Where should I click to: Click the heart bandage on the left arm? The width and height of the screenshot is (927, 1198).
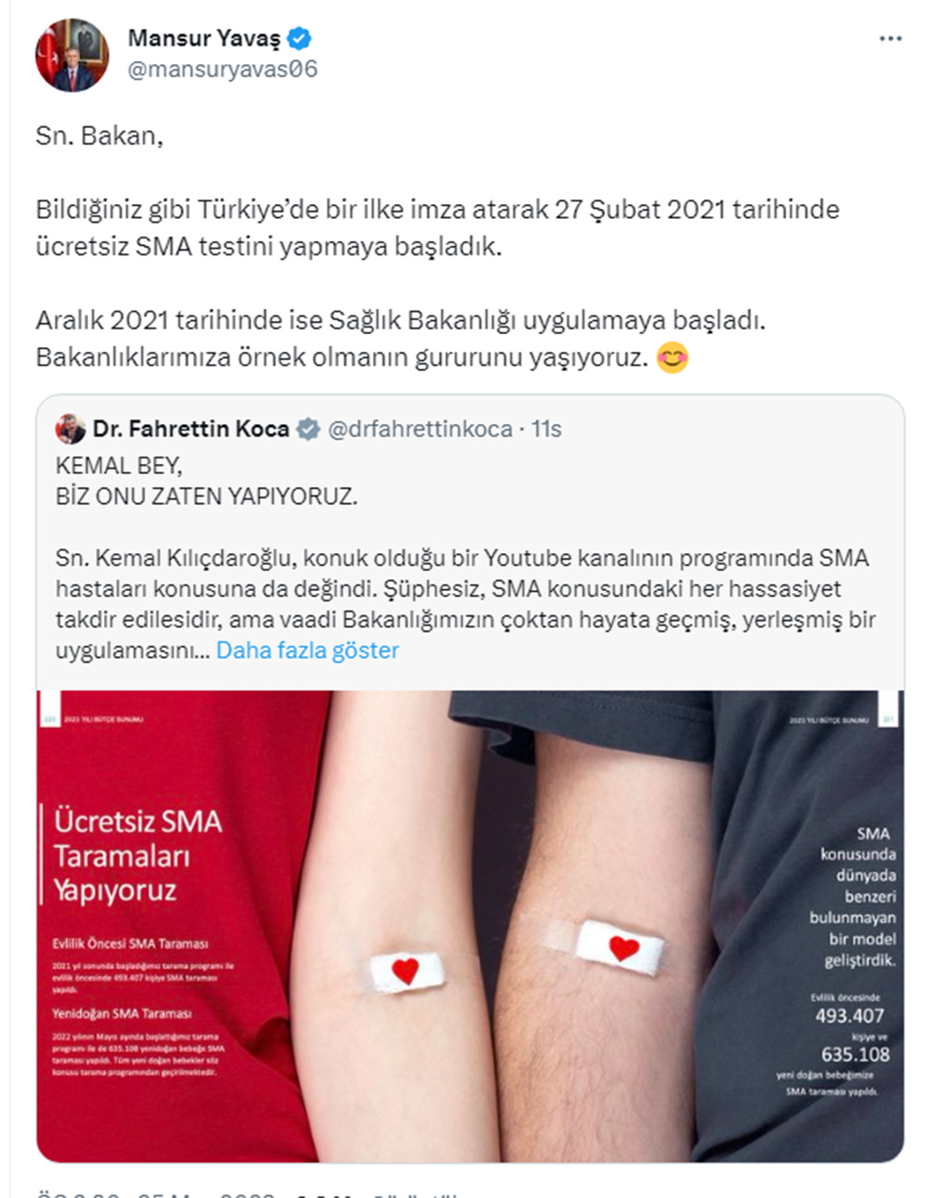406,971
